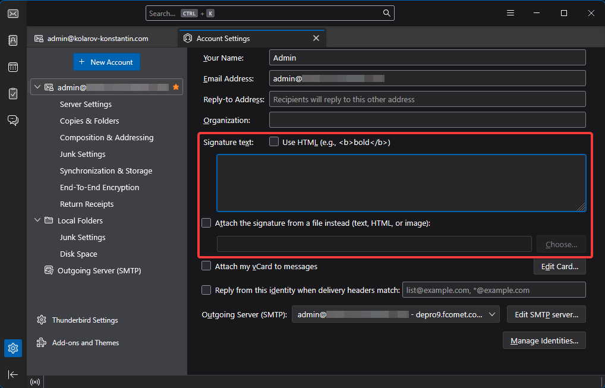
Task: Click the Organization field
Action: 427,121
